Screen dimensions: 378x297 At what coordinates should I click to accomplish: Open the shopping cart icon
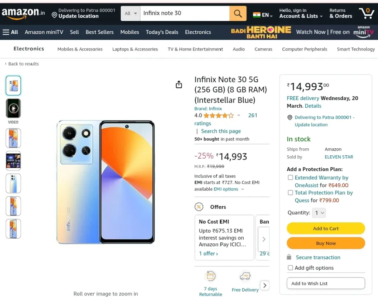(x=367, y=13)
